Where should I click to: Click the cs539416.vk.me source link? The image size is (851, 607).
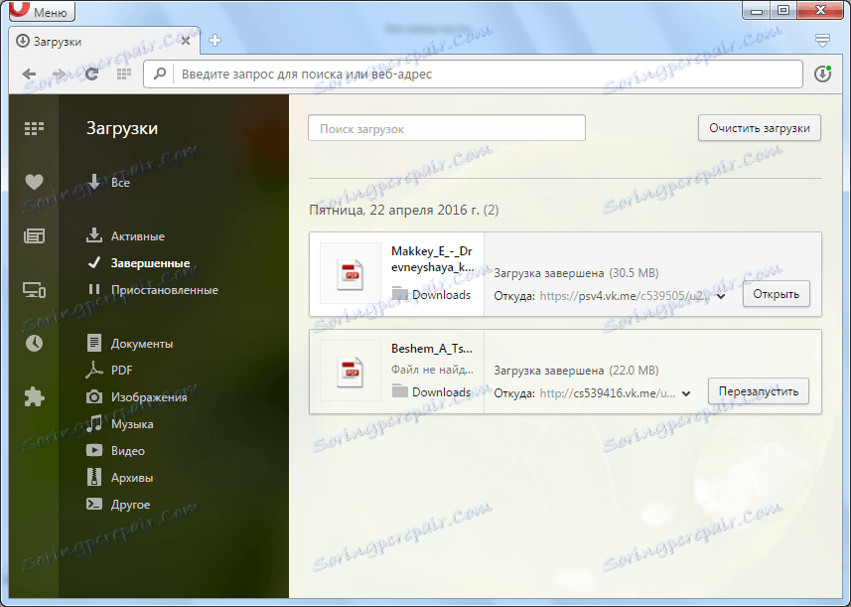[608, 393]
